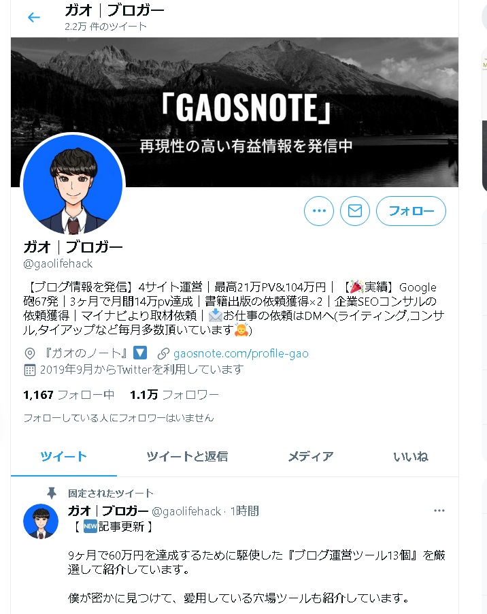487x614 pixels.
Task: Click the pin icon beside 固定されたツイート
Action: point(52,493)
